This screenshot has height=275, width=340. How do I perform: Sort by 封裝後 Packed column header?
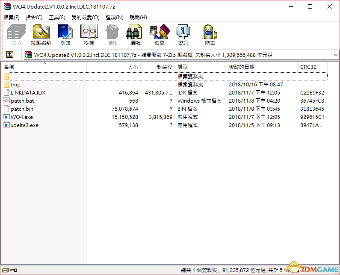coord(158,67)
